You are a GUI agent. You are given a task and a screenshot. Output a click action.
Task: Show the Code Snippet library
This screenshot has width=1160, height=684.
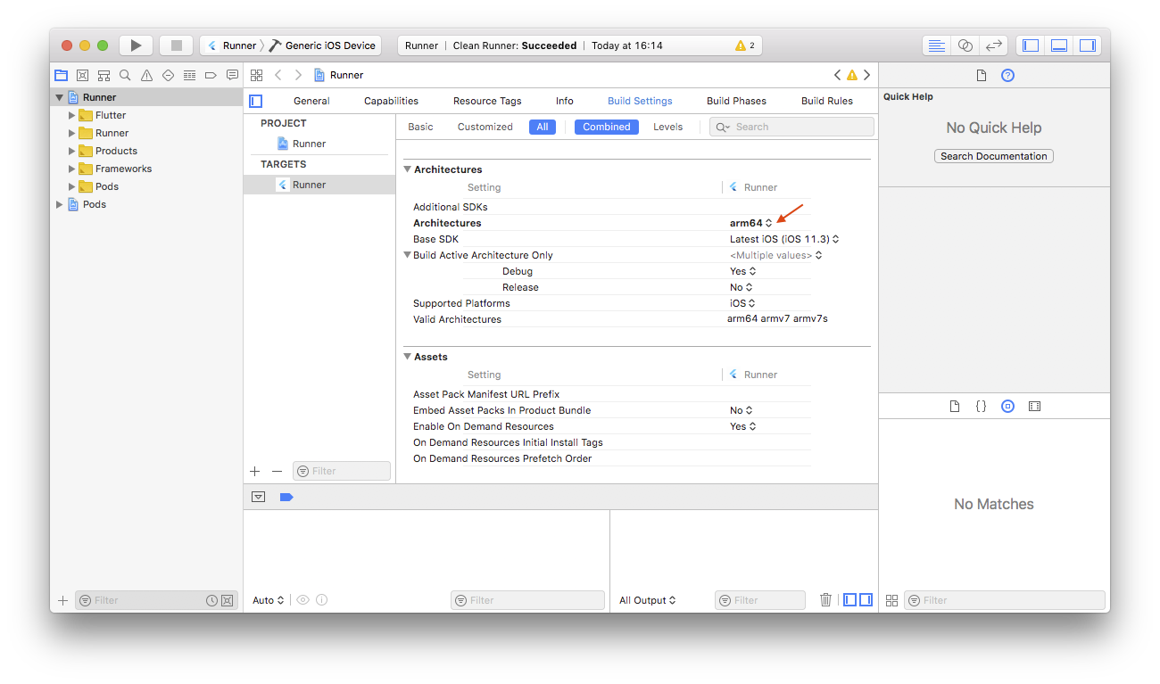[981, 406]
